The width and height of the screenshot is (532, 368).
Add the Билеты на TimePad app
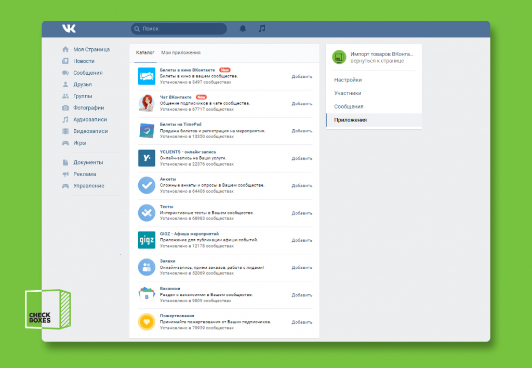click(x=302, y=131)
